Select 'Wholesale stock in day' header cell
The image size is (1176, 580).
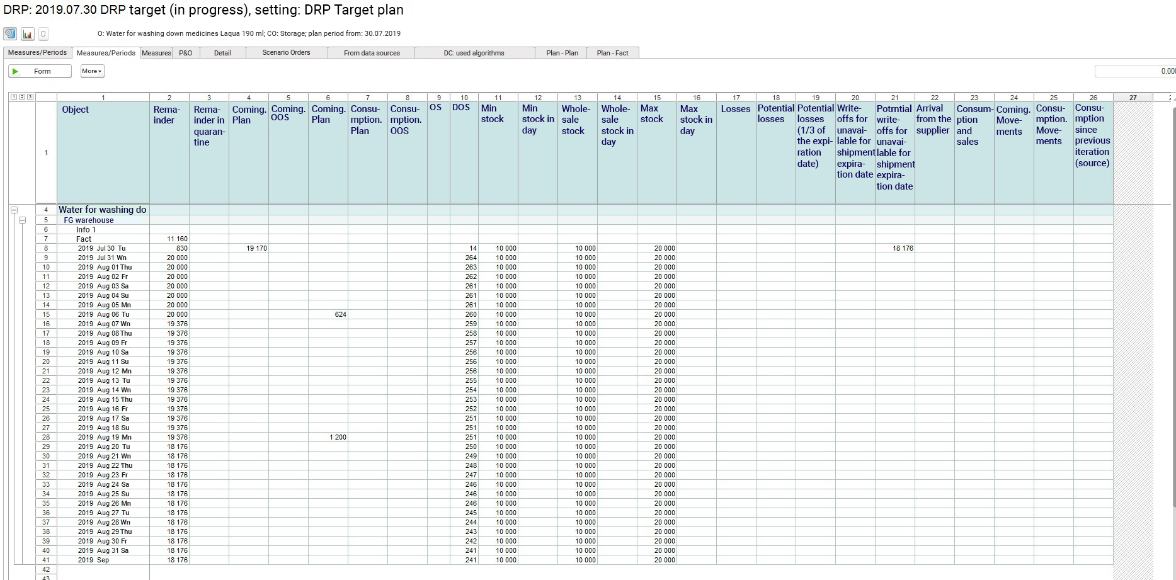(x=617, y=152)
